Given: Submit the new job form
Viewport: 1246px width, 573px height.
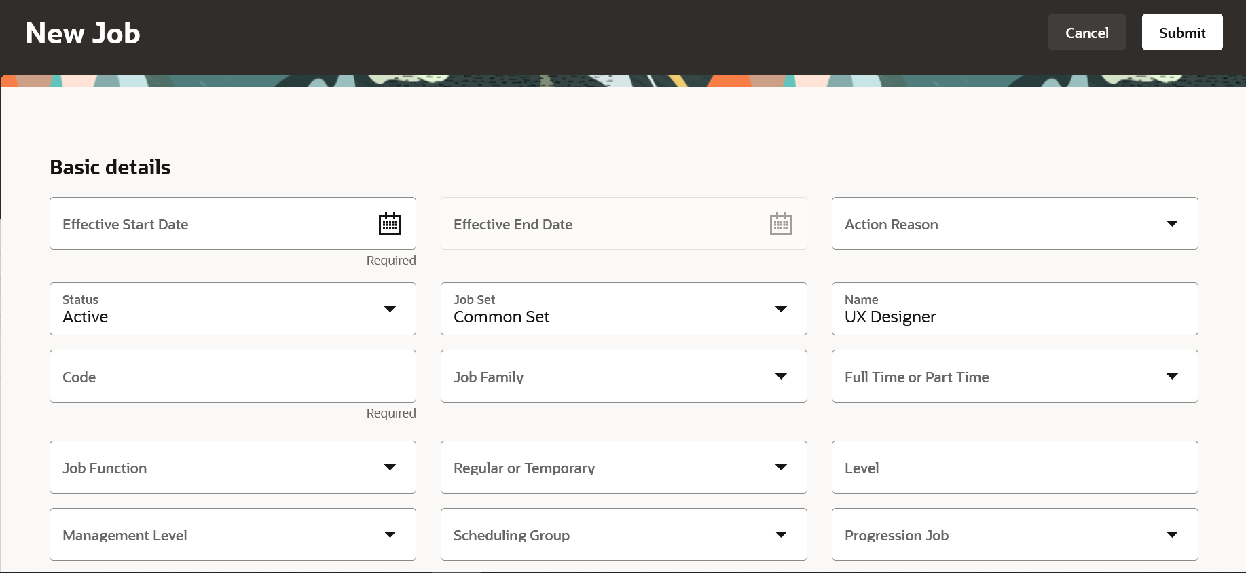Looking at the screenshot, I should click(x=1182, y=32).
